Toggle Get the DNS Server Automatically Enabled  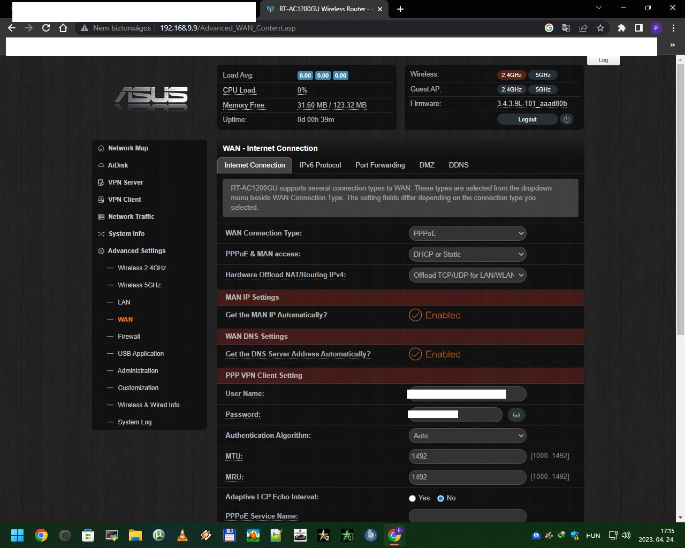point(435,354)
